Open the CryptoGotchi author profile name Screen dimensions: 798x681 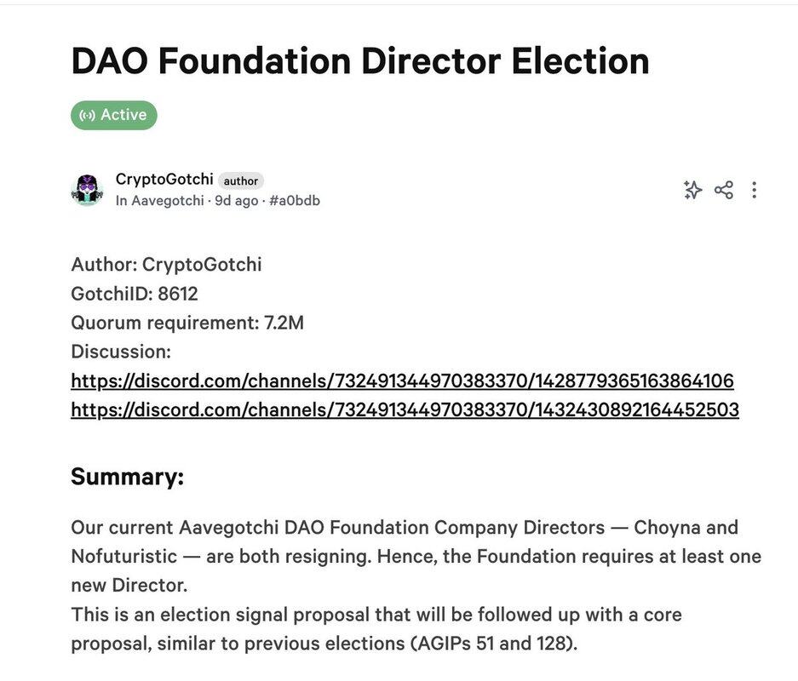coord(164,180)
